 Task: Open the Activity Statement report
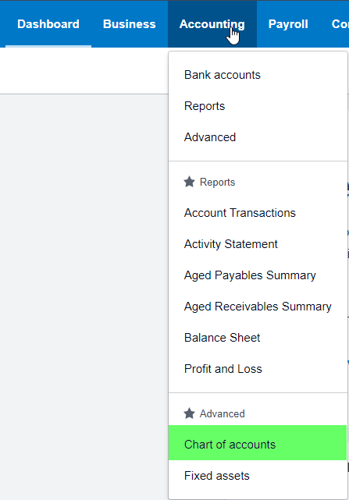point(258,244)
